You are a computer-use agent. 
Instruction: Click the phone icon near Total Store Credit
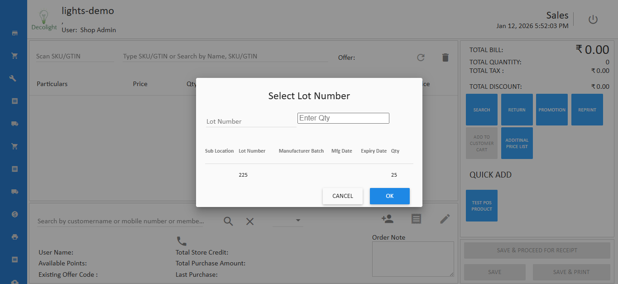coord(182,241)
